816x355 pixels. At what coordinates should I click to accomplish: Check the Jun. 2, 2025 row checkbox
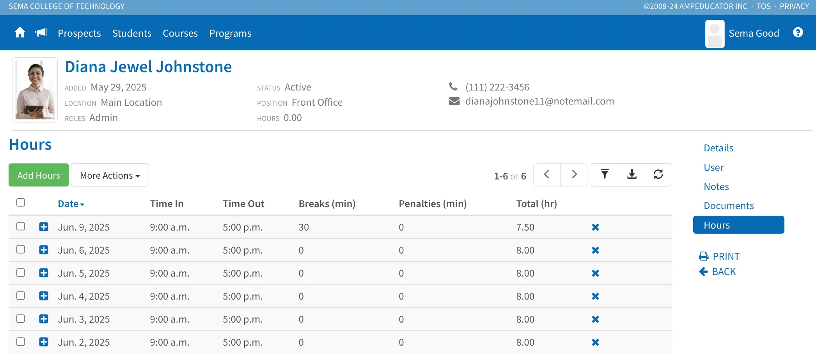click(21, 341)
